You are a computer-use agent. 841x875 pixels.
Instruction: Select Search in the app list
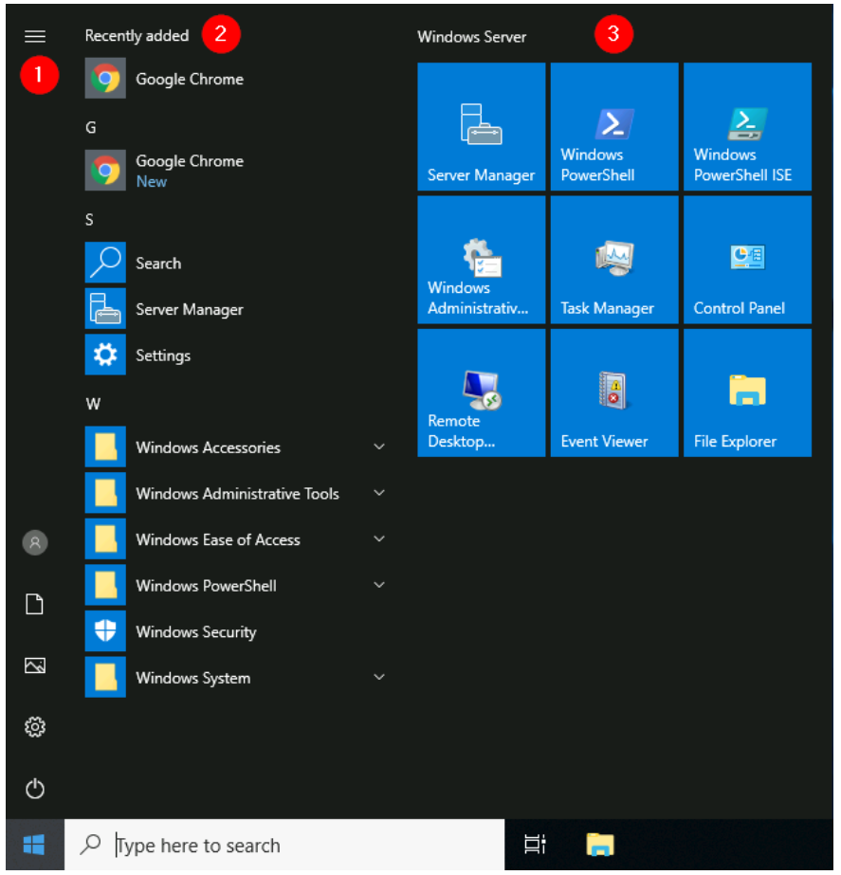(x=157, y=264)
